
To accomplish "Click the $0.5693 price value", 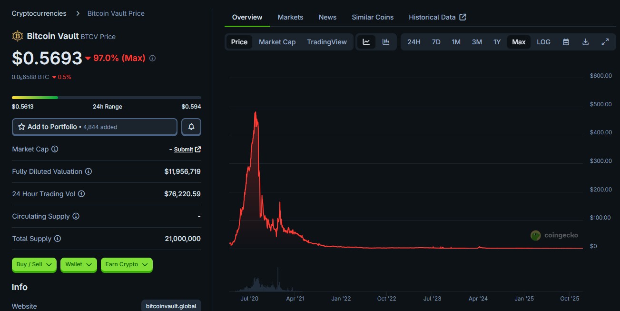I will [47, 58].
